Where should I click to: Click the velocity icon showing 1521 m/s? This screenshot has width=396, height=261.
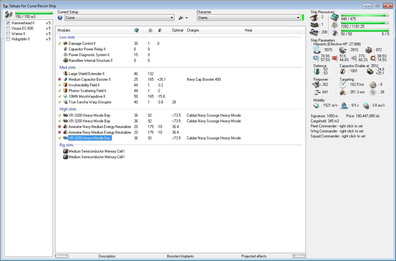click(316, 105)
